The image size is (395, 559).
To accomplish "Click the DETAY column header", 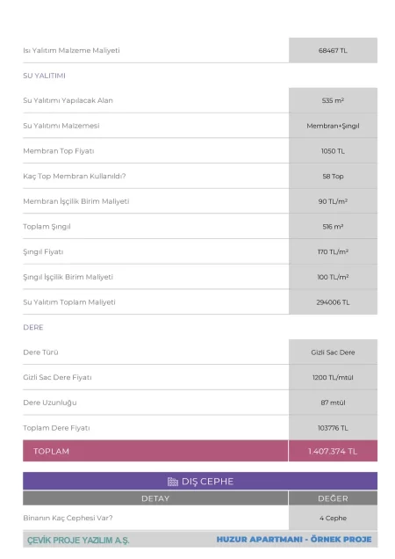I will (155, 498).
